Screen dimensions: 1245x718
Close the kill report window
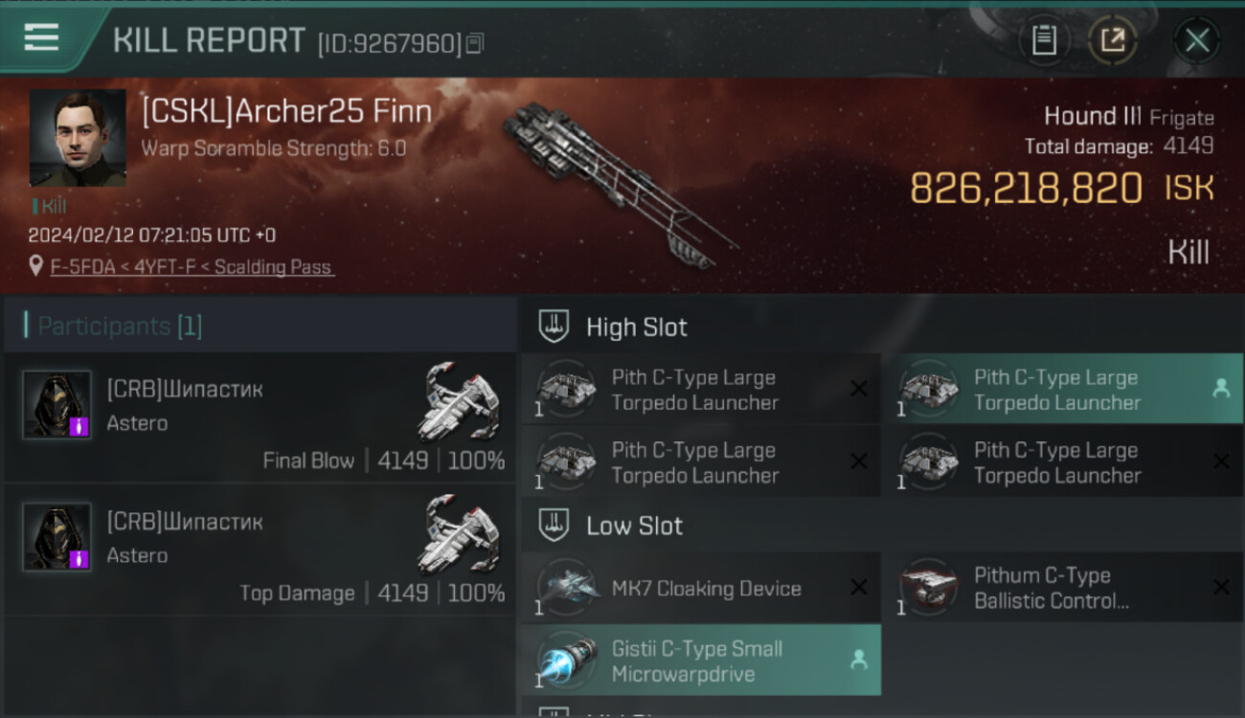(x=1197, y=40)
